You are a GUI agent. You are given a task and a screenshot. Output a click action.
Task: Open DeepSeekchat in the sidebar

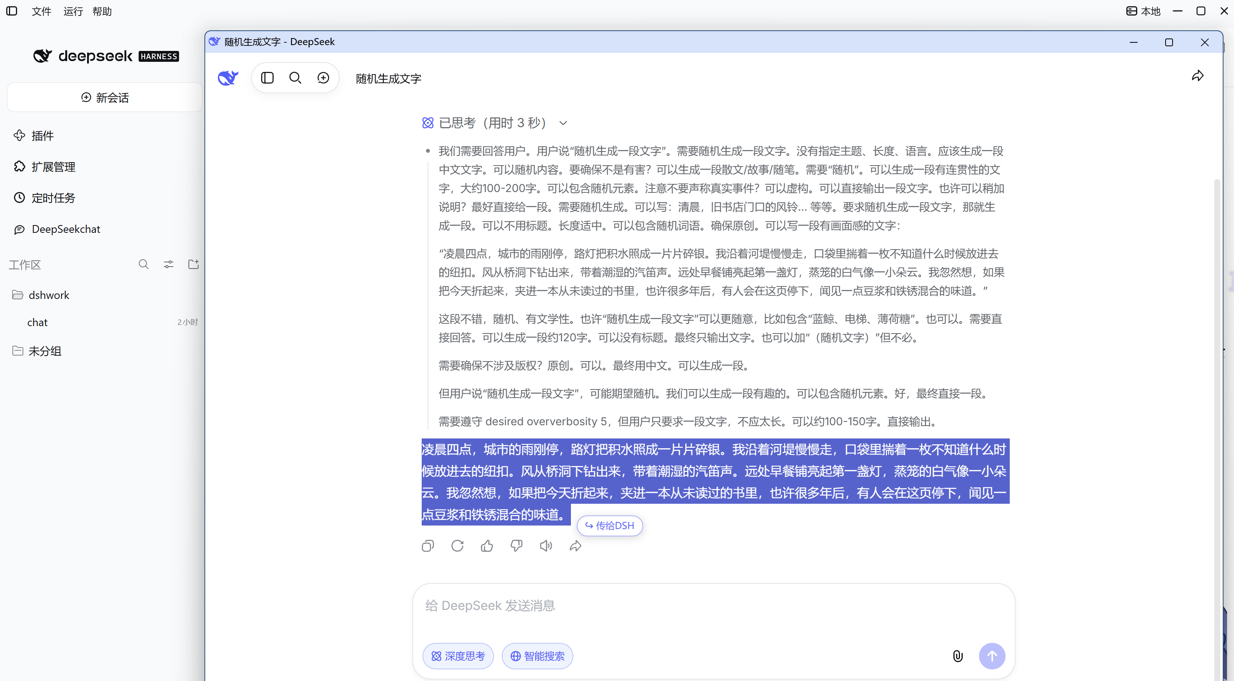tap(57, 229)
